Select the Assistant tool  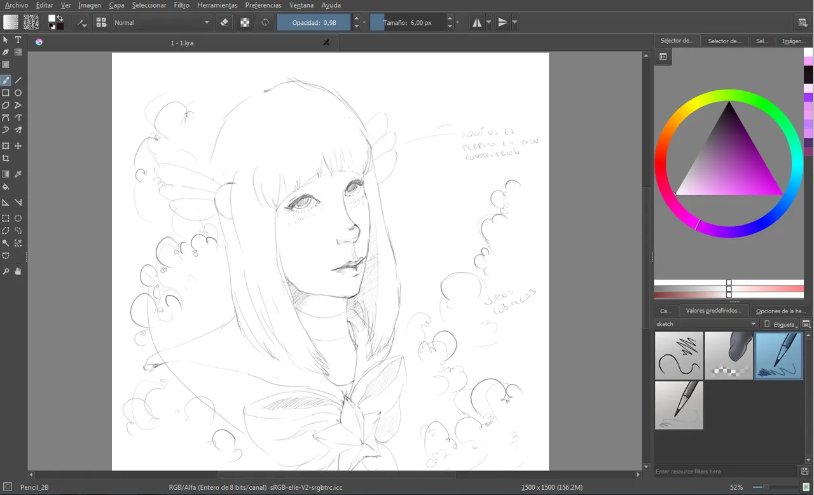(6, 202)
